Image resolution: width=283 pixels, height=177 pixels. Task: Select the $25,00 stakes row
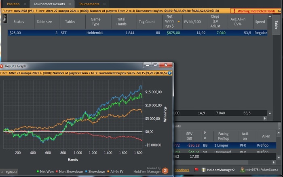[137, 33]
